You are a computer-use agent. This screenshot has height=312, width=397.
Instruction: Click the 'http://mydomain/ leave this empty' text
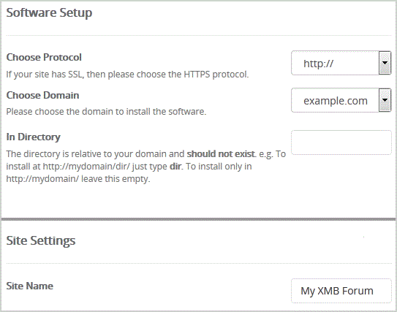tap(78, 179)
